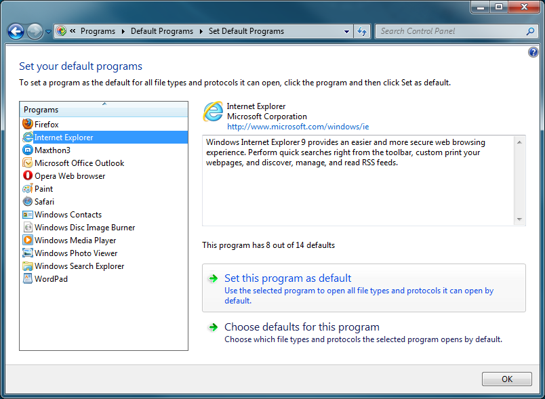Open the recent pages dropdown arrow
545x399 pixels.
[x=48, y=32]
